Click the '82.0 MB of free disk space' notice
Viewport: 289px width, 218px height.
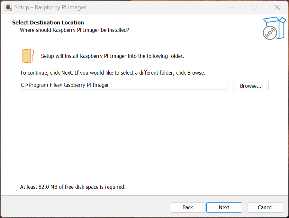[73, 187]
